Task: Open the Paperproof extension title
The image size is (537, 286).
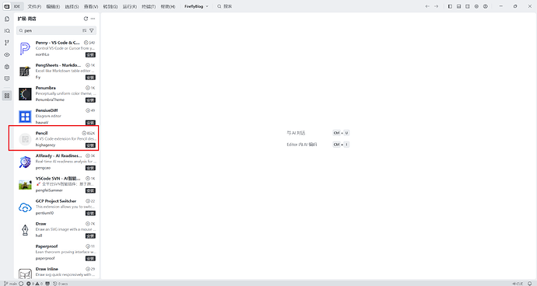Action: click(x=47, y=246)
